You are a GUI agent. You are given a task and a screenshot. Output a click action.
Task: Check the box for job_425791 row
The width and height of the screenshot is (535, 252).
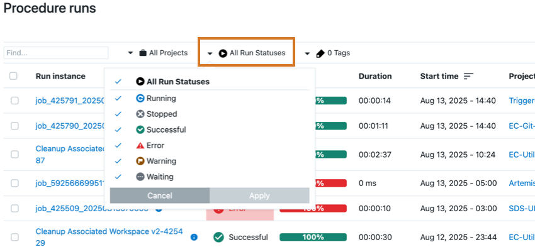point(14,101)
